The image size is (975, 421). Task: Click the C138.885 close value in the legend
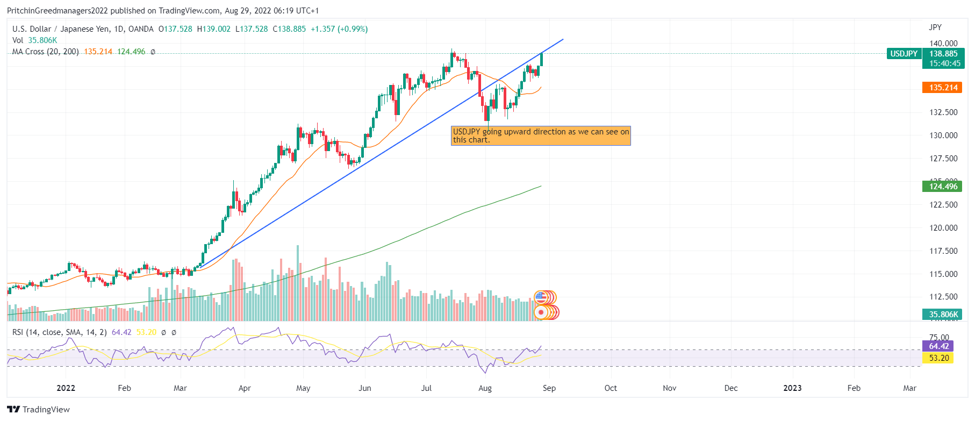coord(289,29)
